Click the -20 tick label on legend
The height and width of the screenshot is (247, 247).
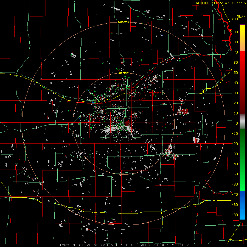point(235,144)
